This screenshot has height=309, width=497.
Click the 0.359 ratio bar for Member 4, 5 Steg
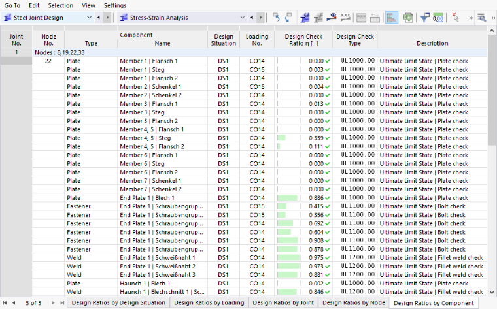point(281,138)
